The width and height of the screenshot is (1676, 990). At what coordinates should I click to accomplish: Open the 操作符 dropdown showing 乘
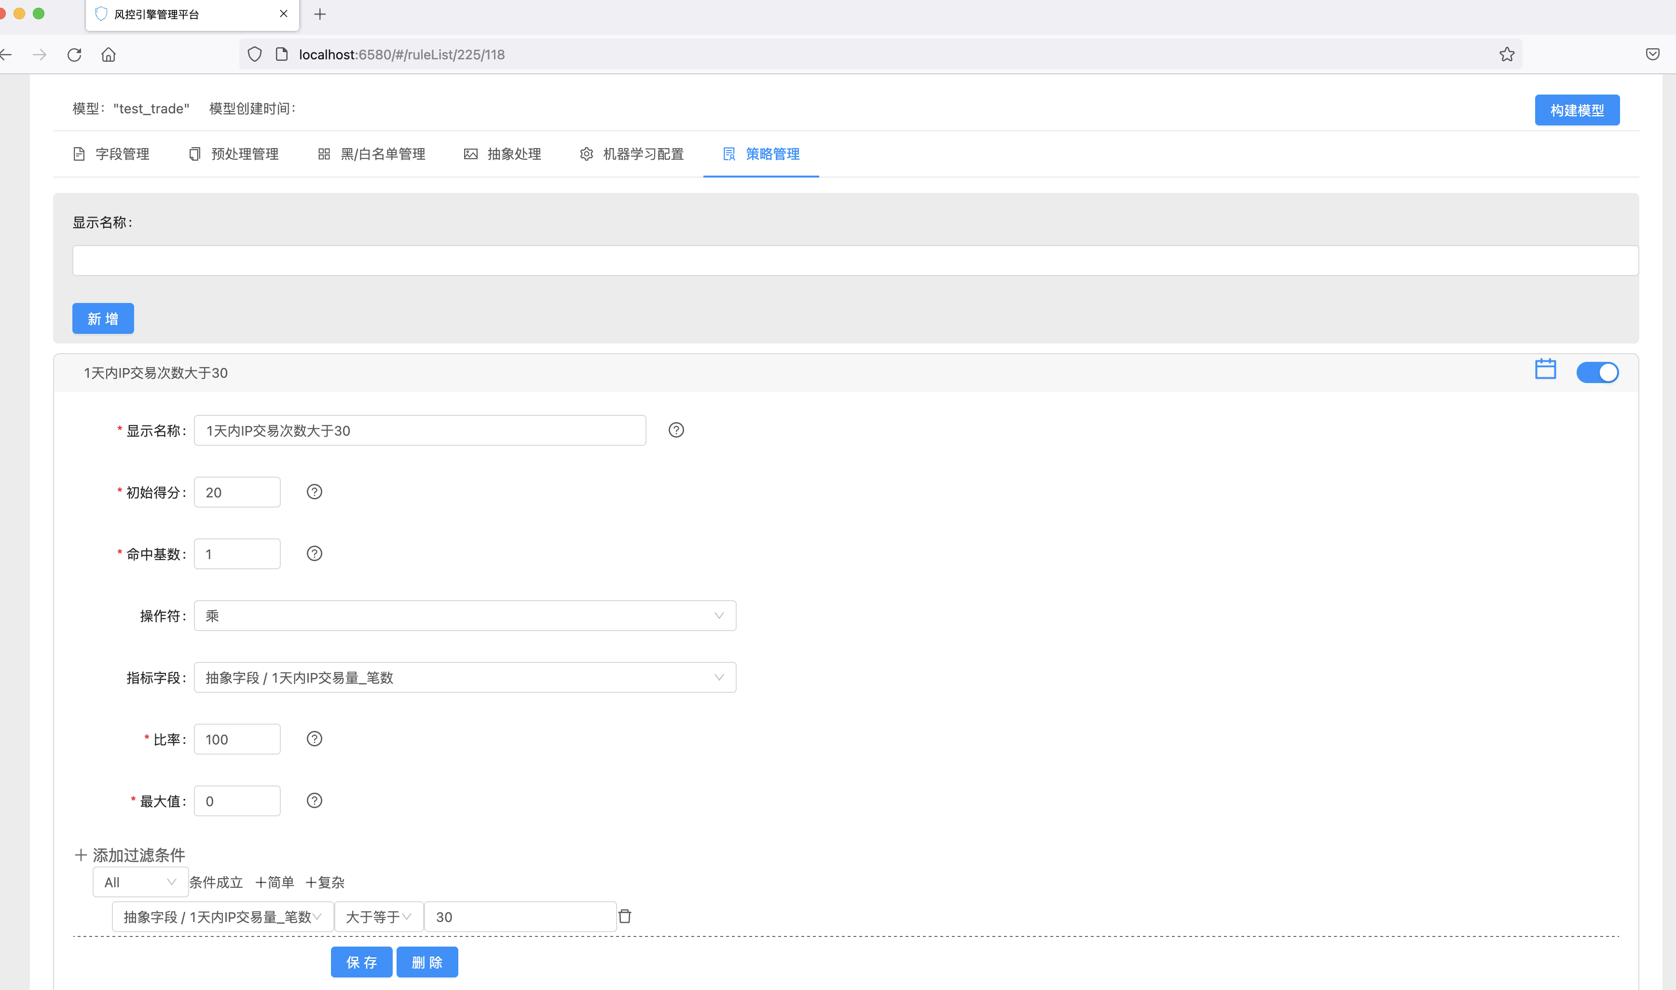(465, 616)
